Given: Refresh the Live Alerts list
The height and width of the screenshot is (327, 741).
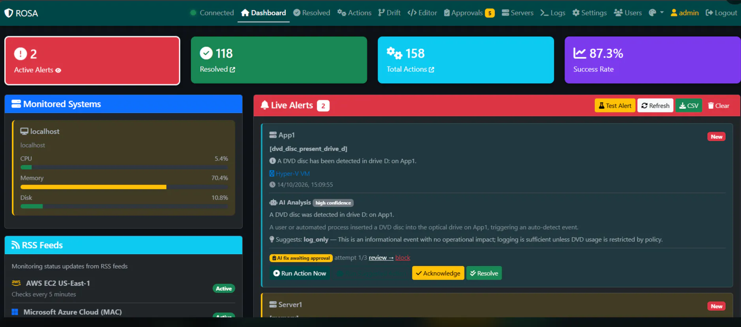Looking at the screenshot, I should click(655, 106).
